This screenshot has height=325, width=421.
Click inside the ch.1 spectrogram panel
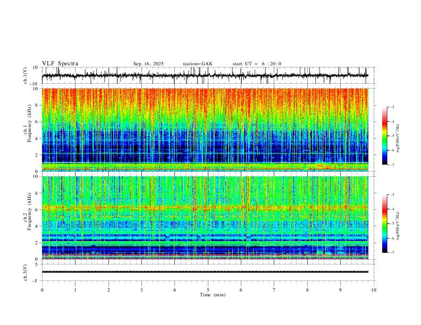coord(205,130)
